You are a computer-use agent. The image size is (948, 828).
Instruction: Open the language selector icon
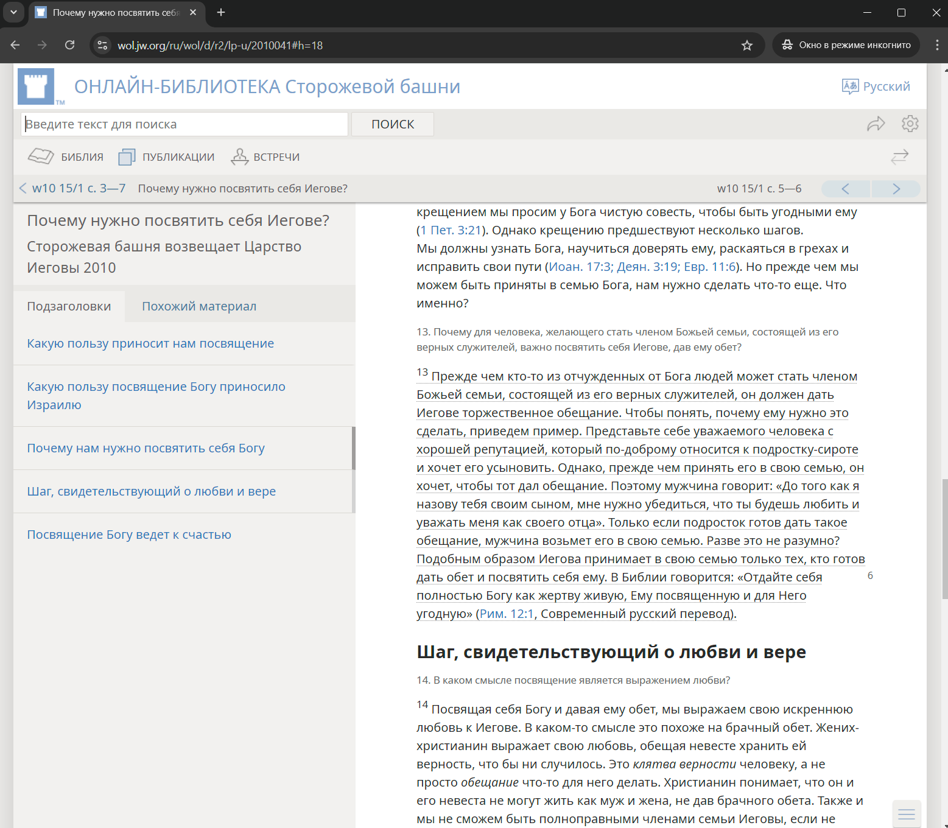coord(850,86)
